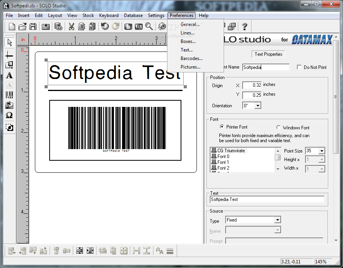Screen dimensions: 343x268
Task: Enable the Do Not Print checkbox
Action: 299,67
